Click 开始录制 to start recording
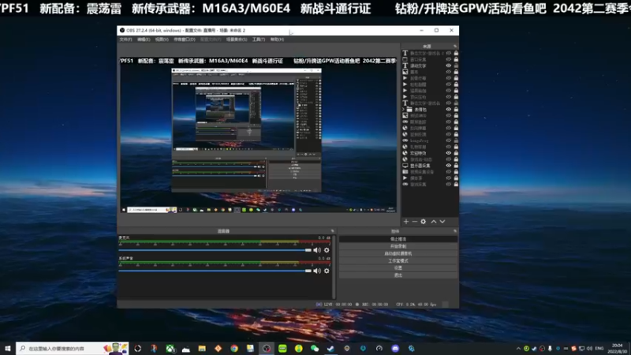This screenshot has width=631, height=355. 398,246
